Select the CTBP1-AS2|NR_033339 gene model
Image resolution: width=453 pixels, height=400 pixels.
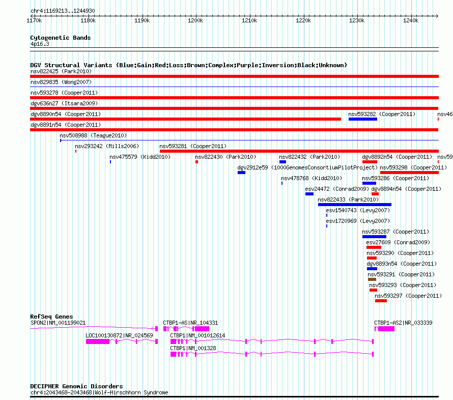tap(384, 329)
